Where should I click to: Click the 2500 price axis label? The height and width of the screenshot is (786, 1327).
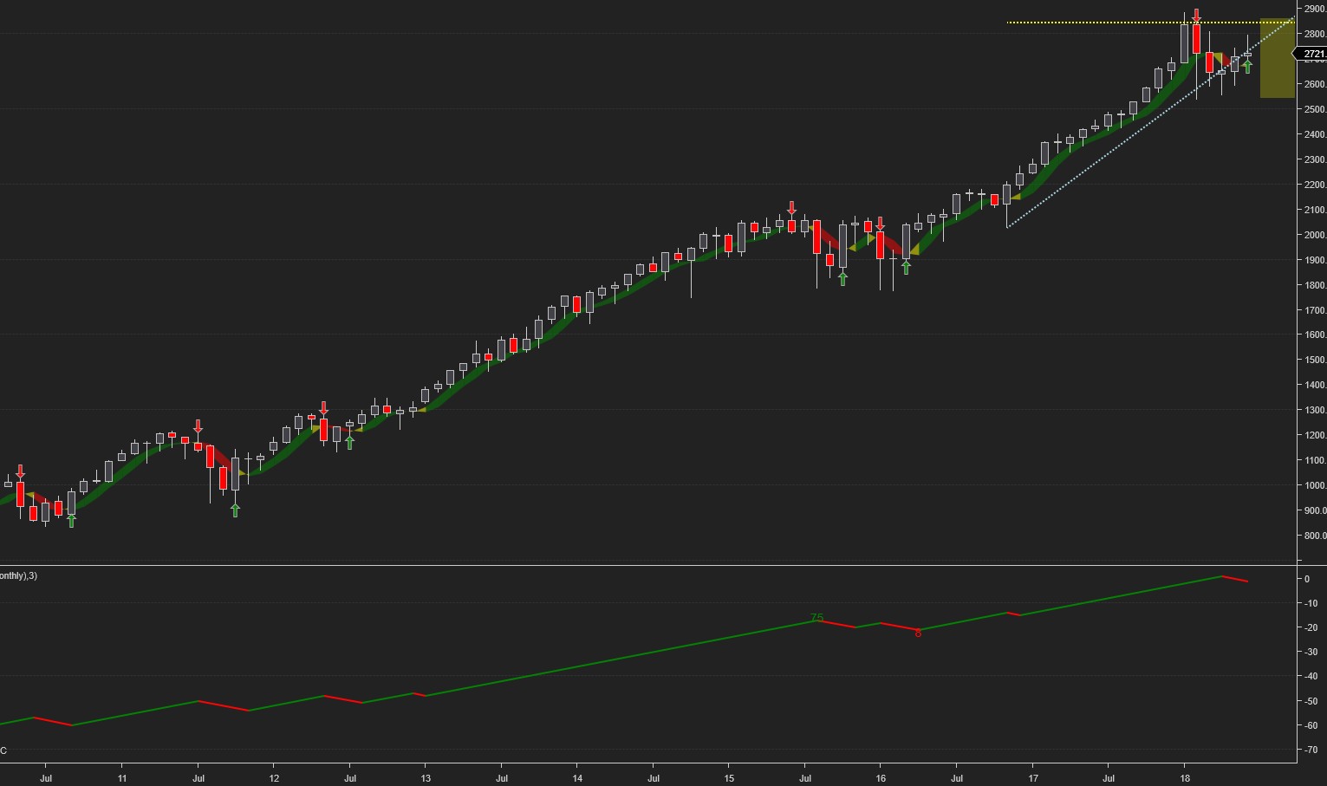[1314, 109]
